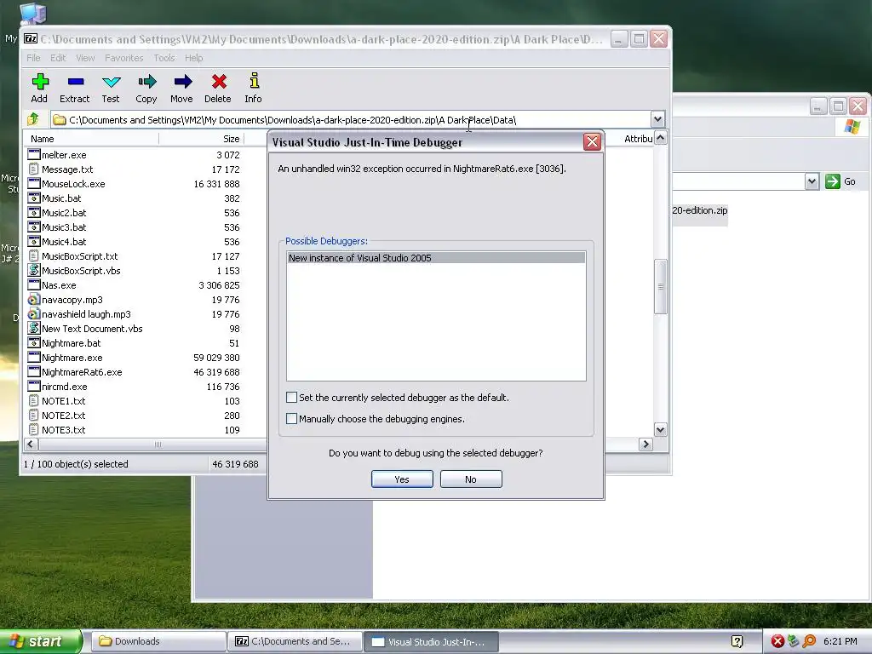872x654 pixels.
Task: Click the 7-Zip address path field
Action: [x=352, y=119]
